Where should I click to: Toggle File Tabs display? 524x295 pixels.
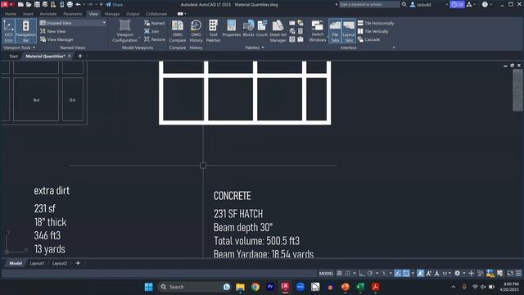[335, 31]
